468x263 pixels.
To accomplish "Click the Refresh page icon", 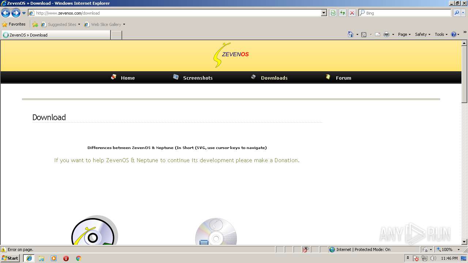I will click(343, 13).
